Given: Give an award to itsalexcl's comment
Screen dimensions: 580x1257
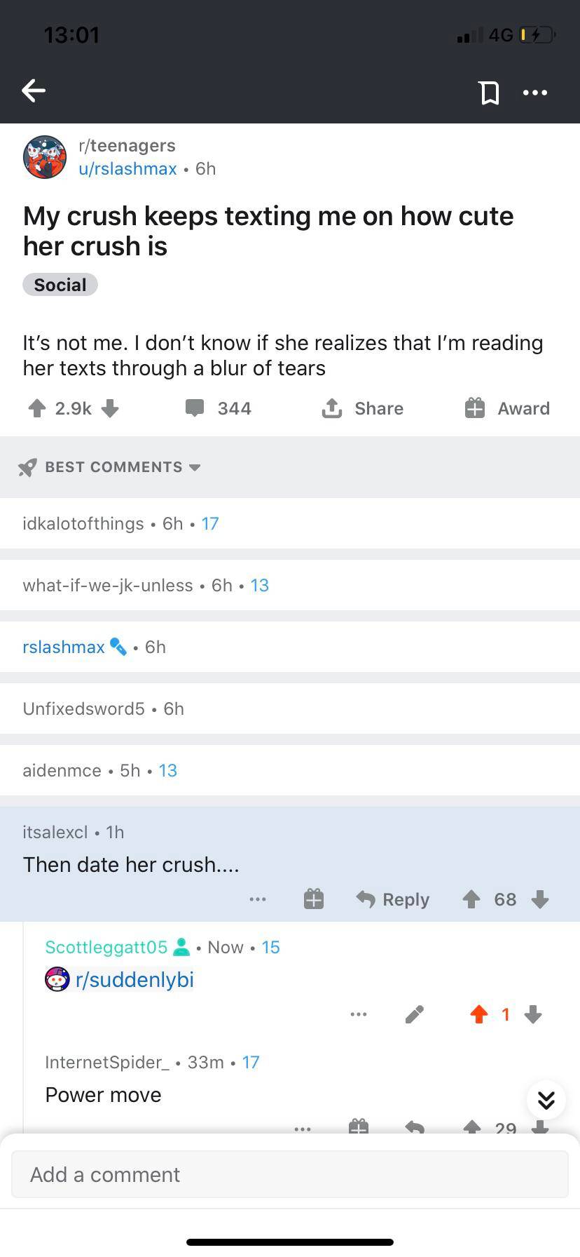Looking at the screenshot, I should 313,899.
